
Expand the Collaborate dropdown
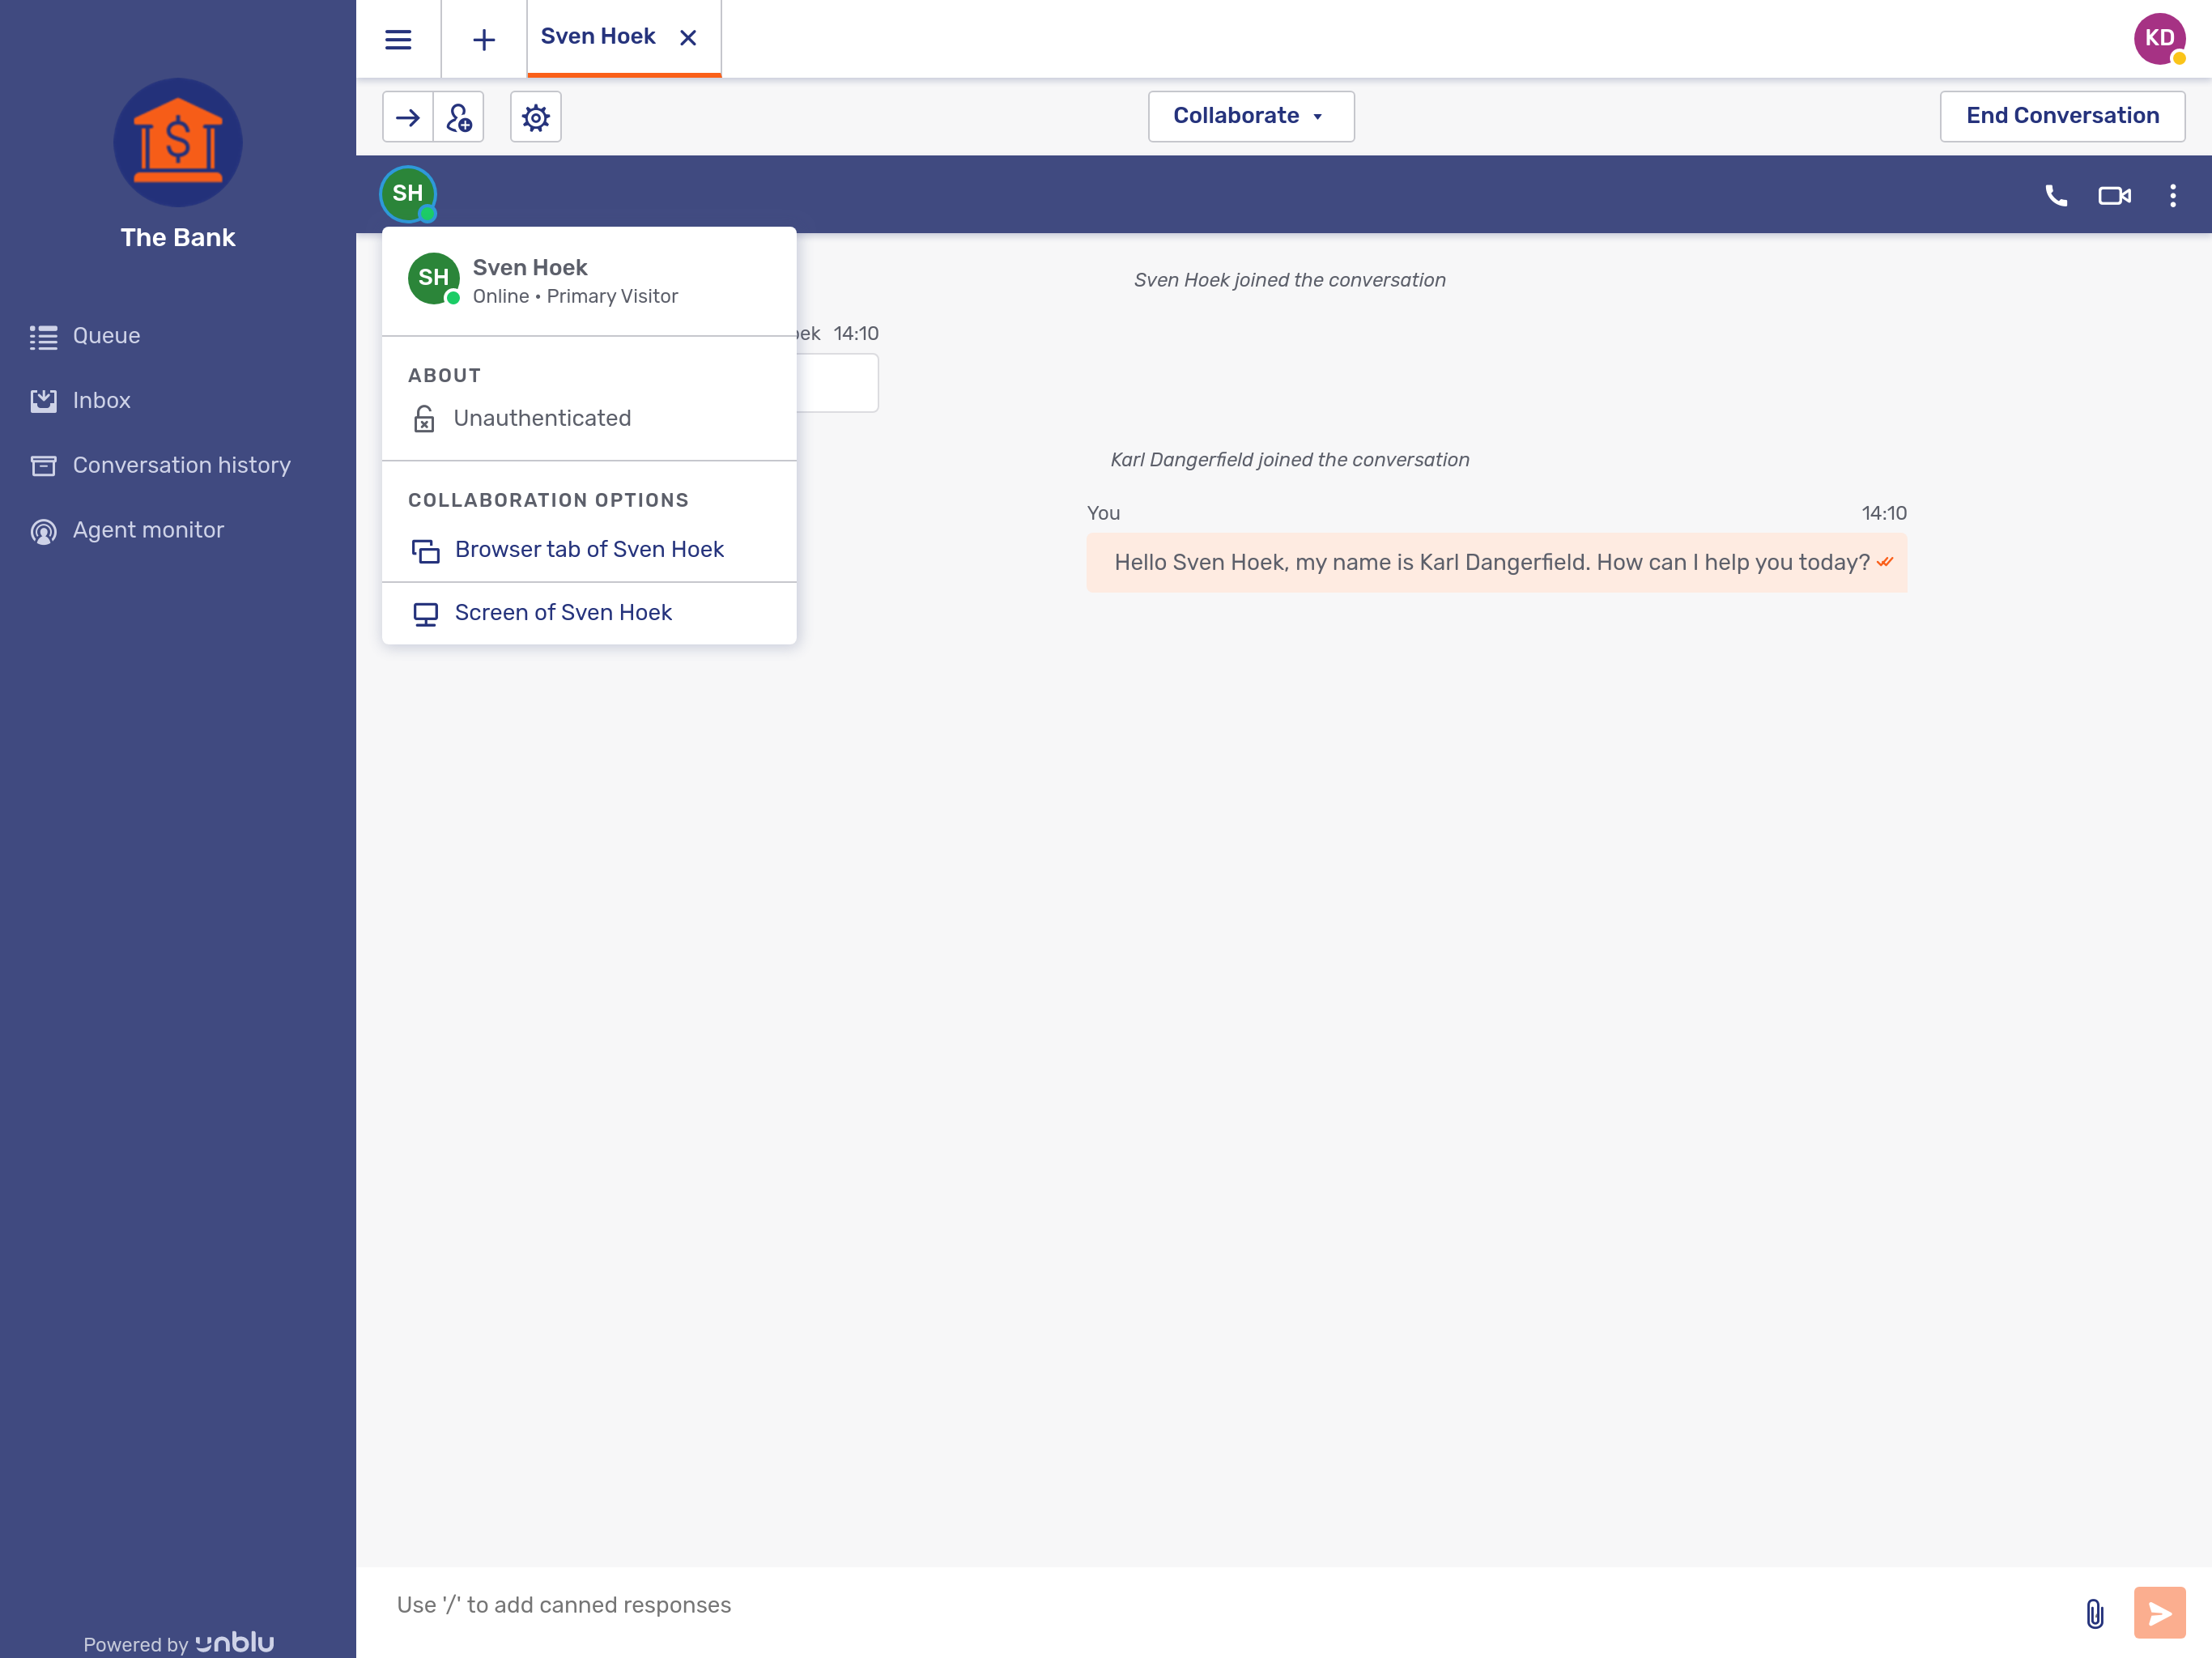pos(1250,116)
